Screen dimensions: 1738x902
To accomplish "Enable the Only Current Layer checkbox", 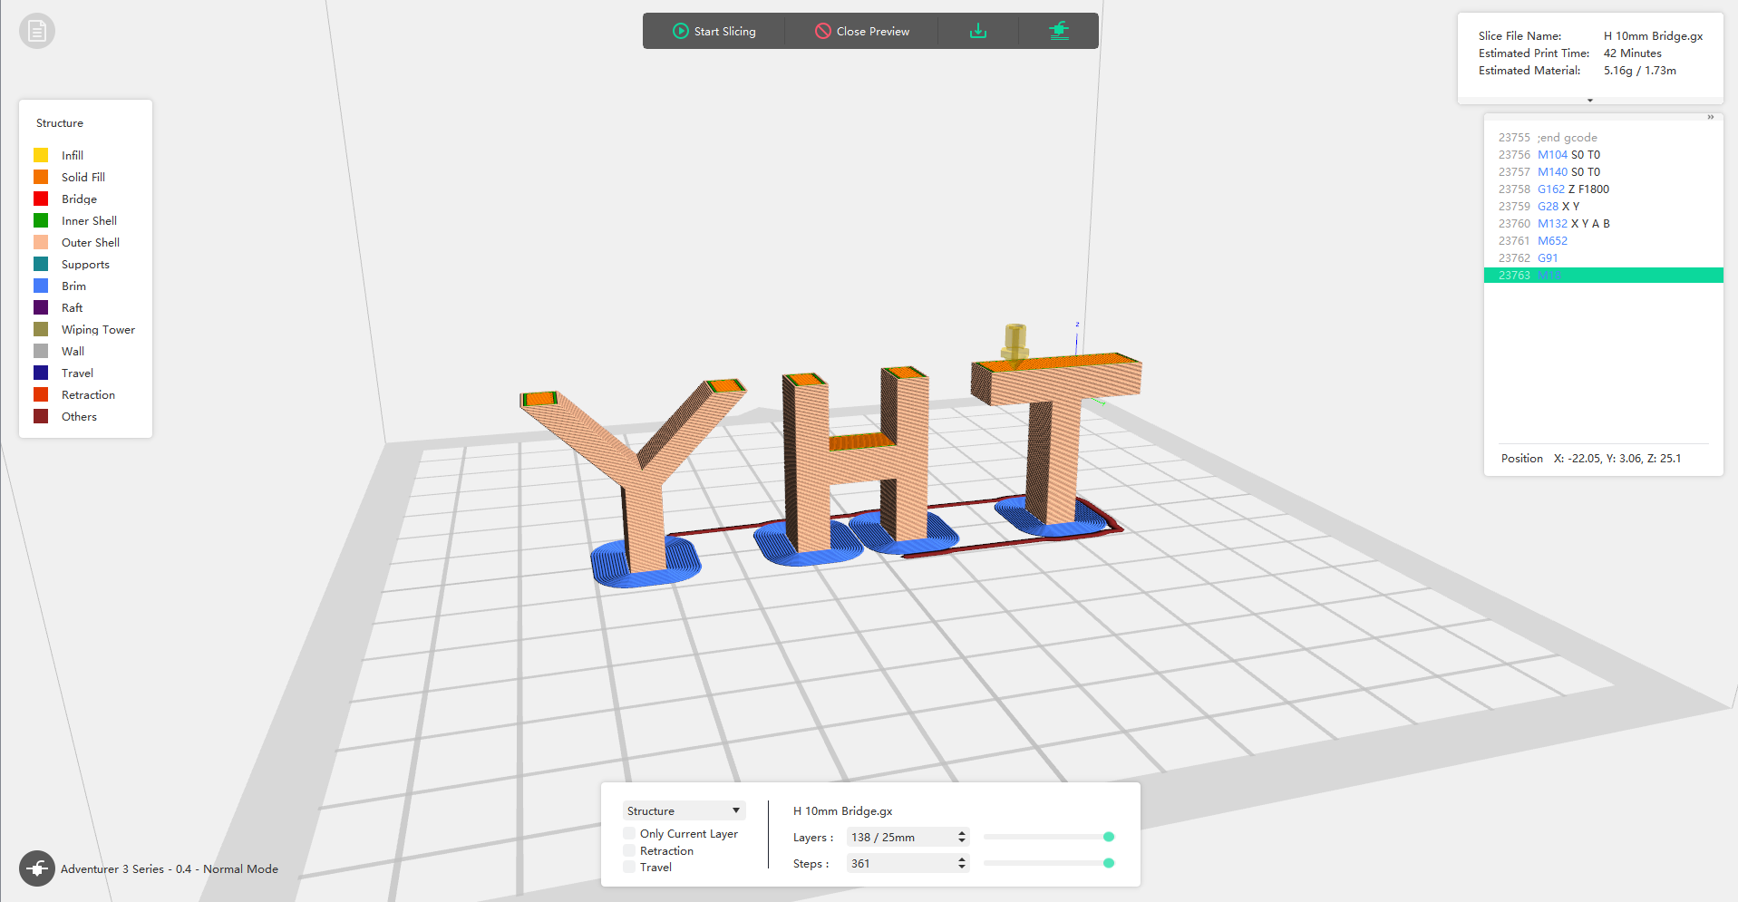I will 629,833.
